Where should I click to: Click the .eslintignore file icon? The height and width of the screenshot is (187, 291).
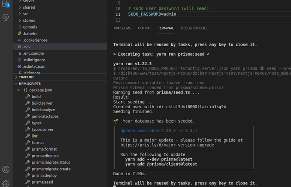[19, 60]
